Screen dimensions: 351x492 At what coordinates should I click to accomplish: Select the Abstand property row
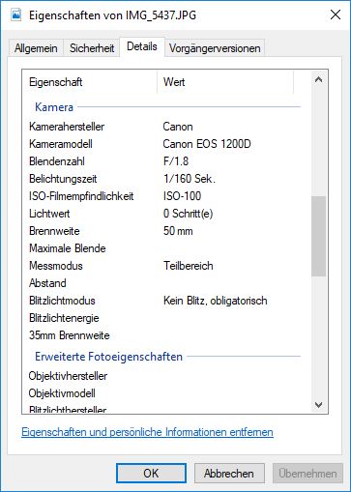[164, 283]
